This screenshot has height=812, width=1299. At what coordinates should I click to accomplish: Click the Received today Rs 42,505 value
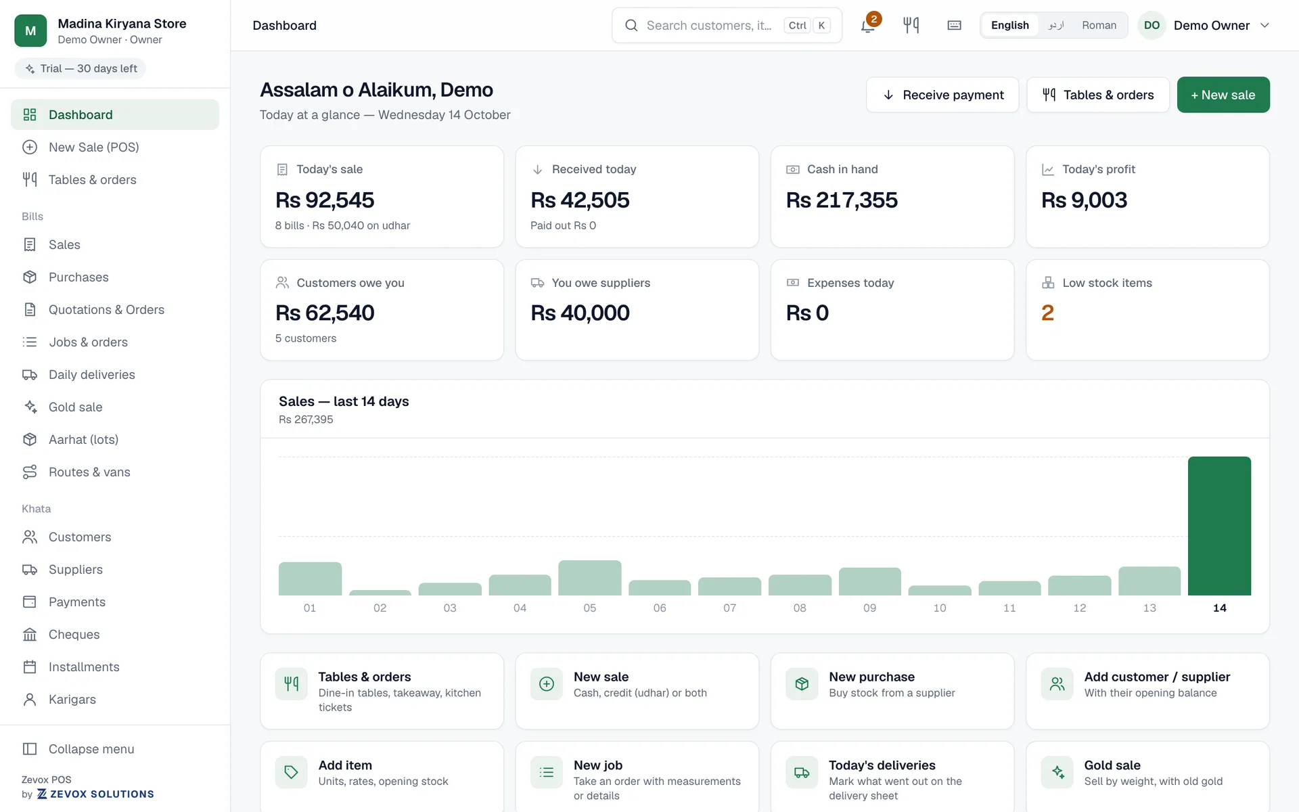click(580, 200)
